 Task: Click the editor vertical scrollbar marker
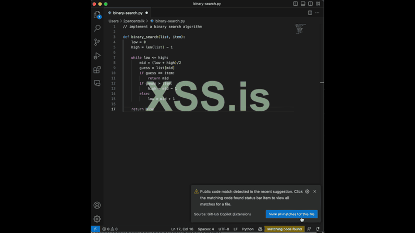tap(322, 83)
